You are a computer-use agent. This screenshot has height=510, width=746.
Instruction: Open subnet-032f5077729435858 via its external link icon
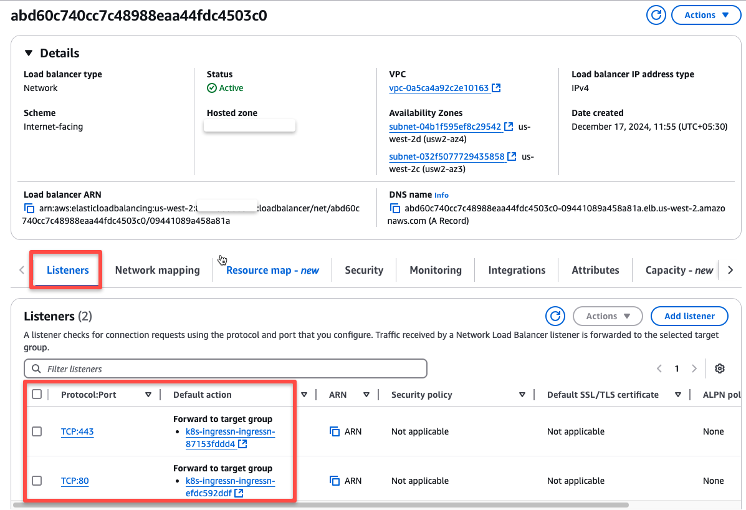click(512, 156)
